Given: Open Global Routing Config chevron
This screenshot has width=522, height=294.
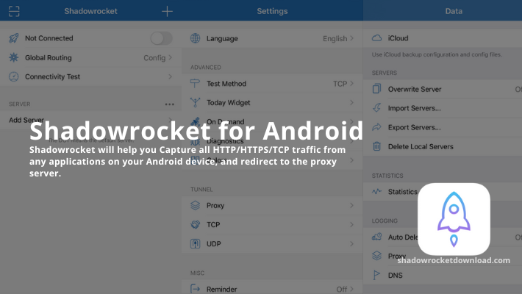Looking at the screenshot, I should point(170,57).
